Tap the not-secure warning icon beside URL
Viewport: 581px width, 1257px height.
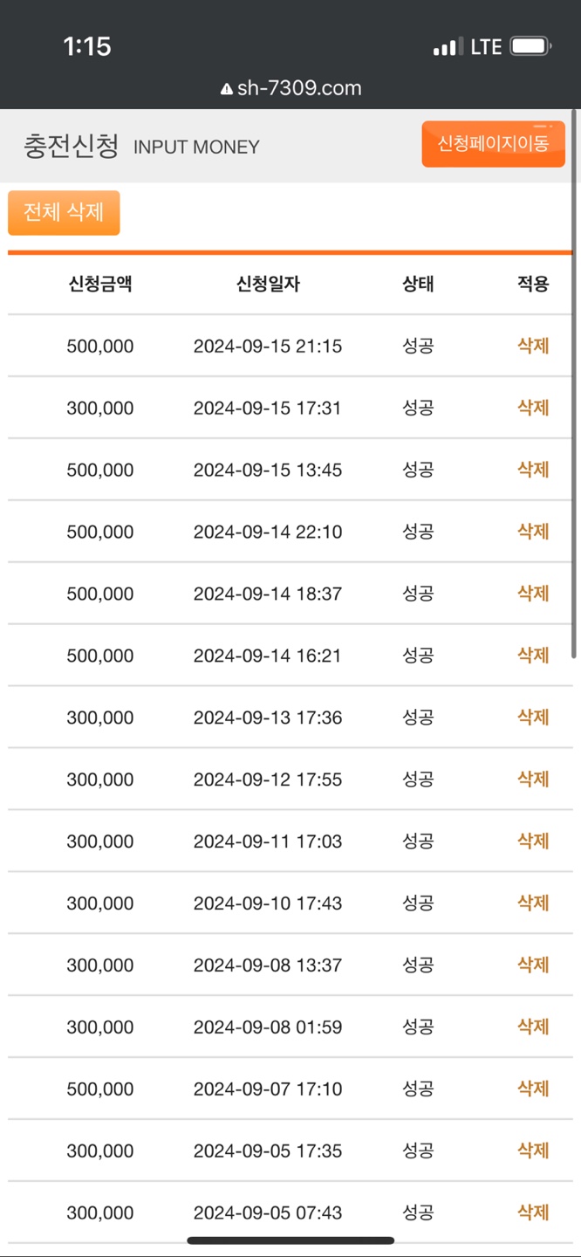click(x=227, y=89)
